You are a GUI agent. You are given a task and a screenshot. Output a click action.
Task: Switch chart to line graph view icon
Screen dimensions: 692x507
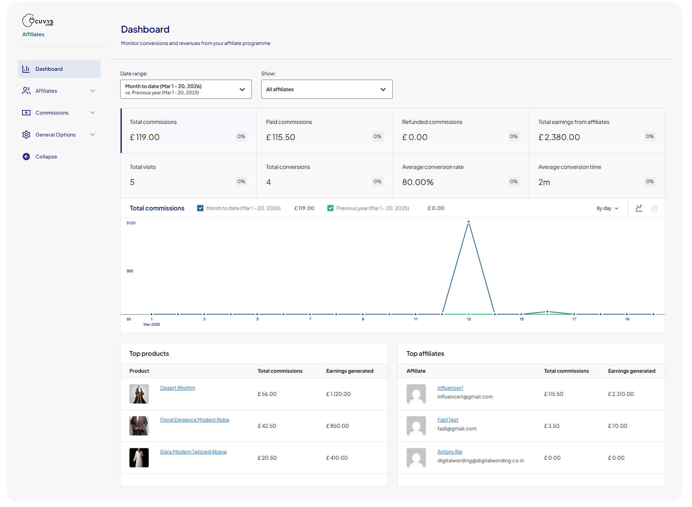[639, 208]
